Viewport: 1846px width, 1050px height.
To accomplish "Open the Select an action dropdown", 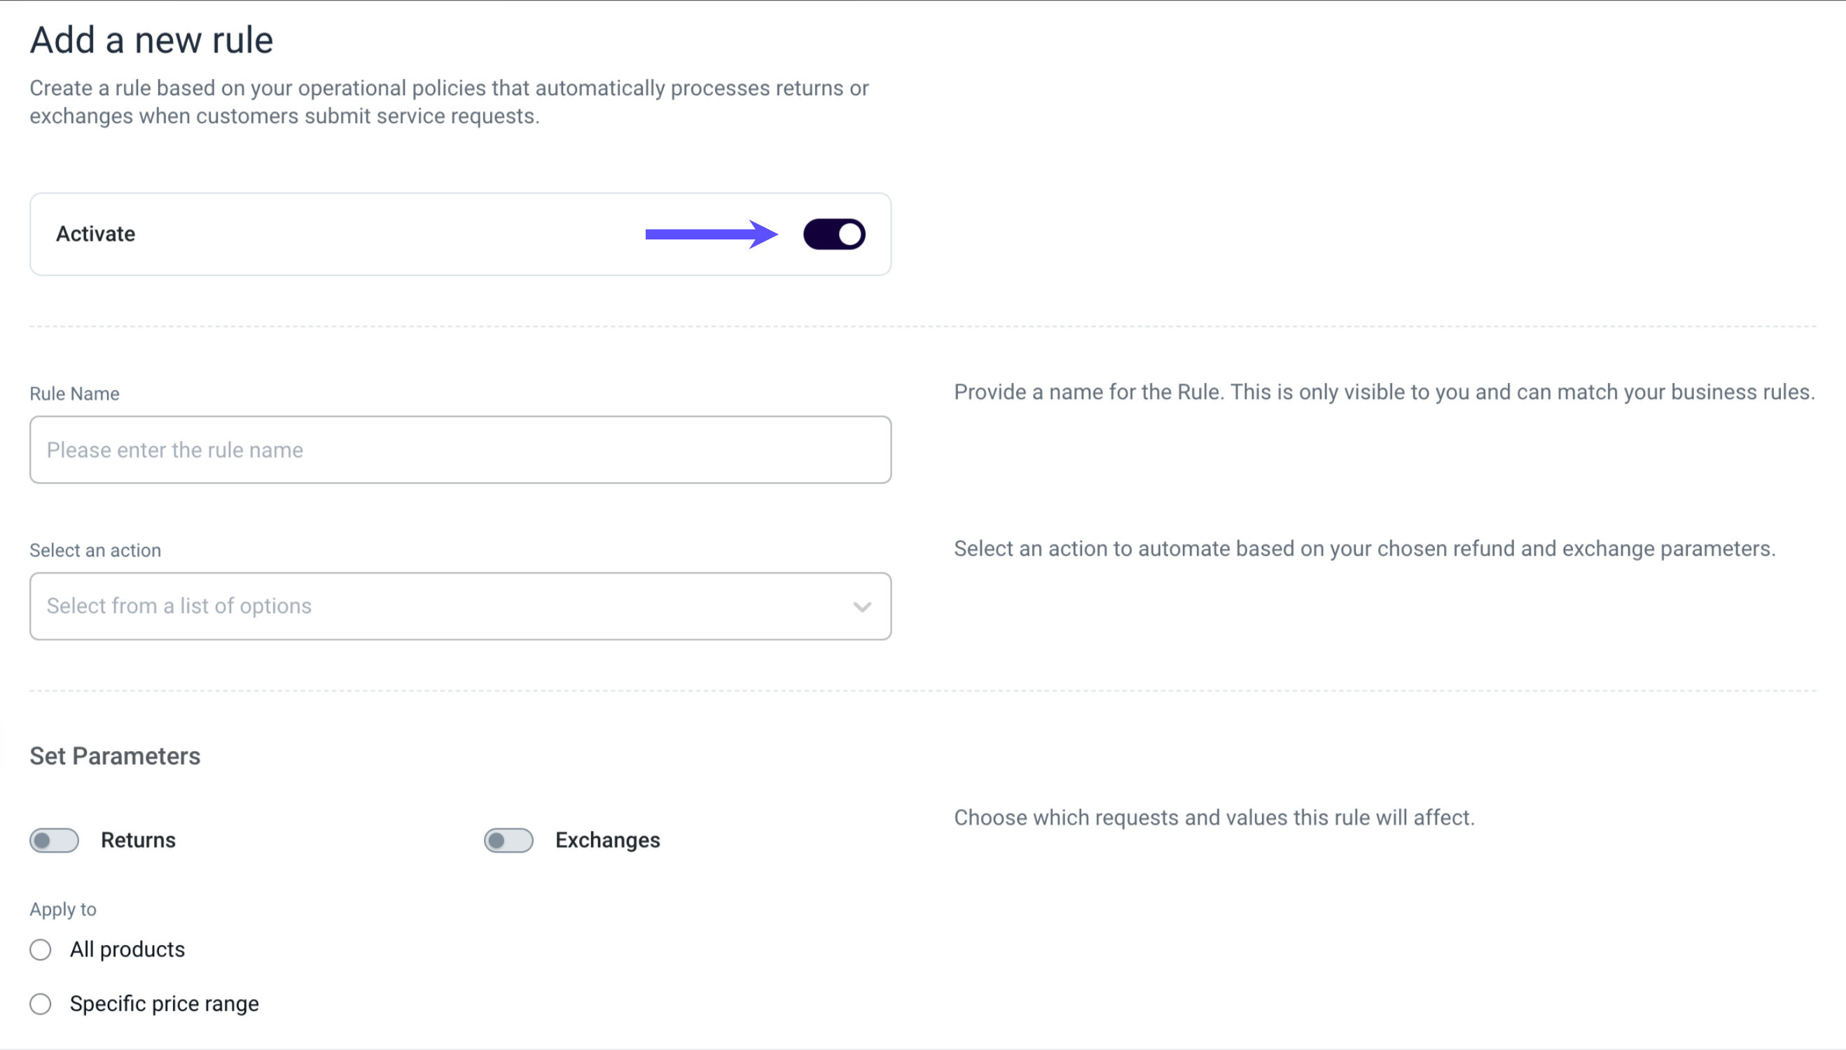I will point(459,605).
